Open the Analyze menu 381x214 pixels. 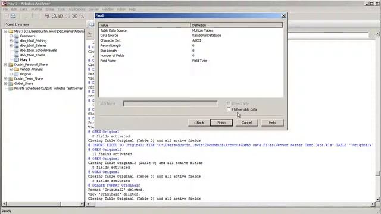36,10
